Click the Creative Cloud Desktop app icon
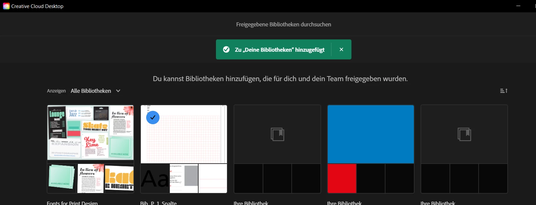Screen dimensions: 536x205 pos(6,6)
